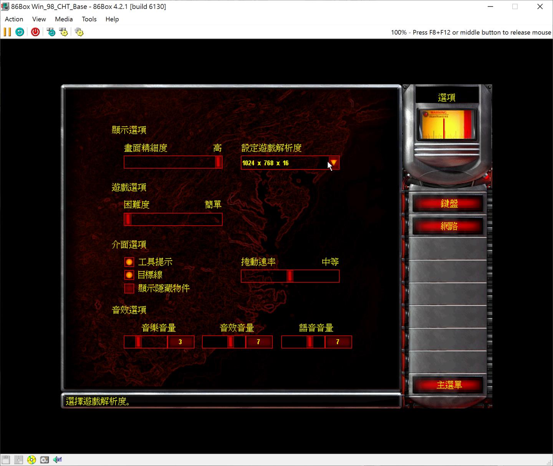The height and width of the screenshot is (466, 553).
Task: Click the 語音音量 voice volume slider
Action: [303, 342]
